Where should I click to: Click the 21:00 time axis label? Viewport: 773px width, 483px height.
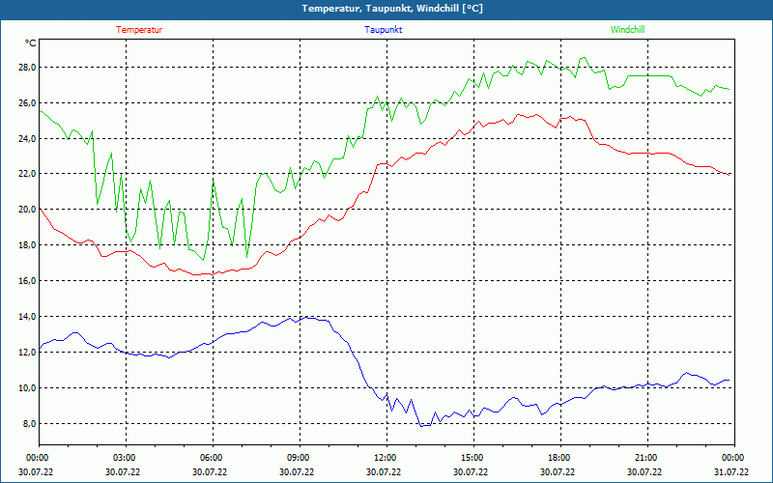[644, 458]
